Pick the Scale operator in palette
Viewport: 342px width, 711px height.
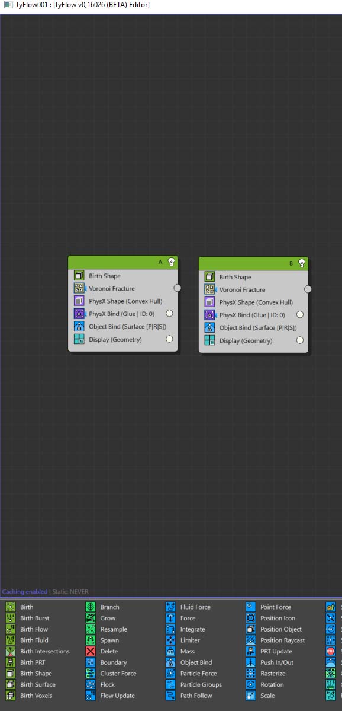point(260,696)
